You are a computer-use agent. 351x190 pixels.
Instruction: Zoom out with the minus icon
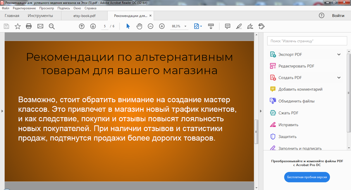click(x=150, y=26)
